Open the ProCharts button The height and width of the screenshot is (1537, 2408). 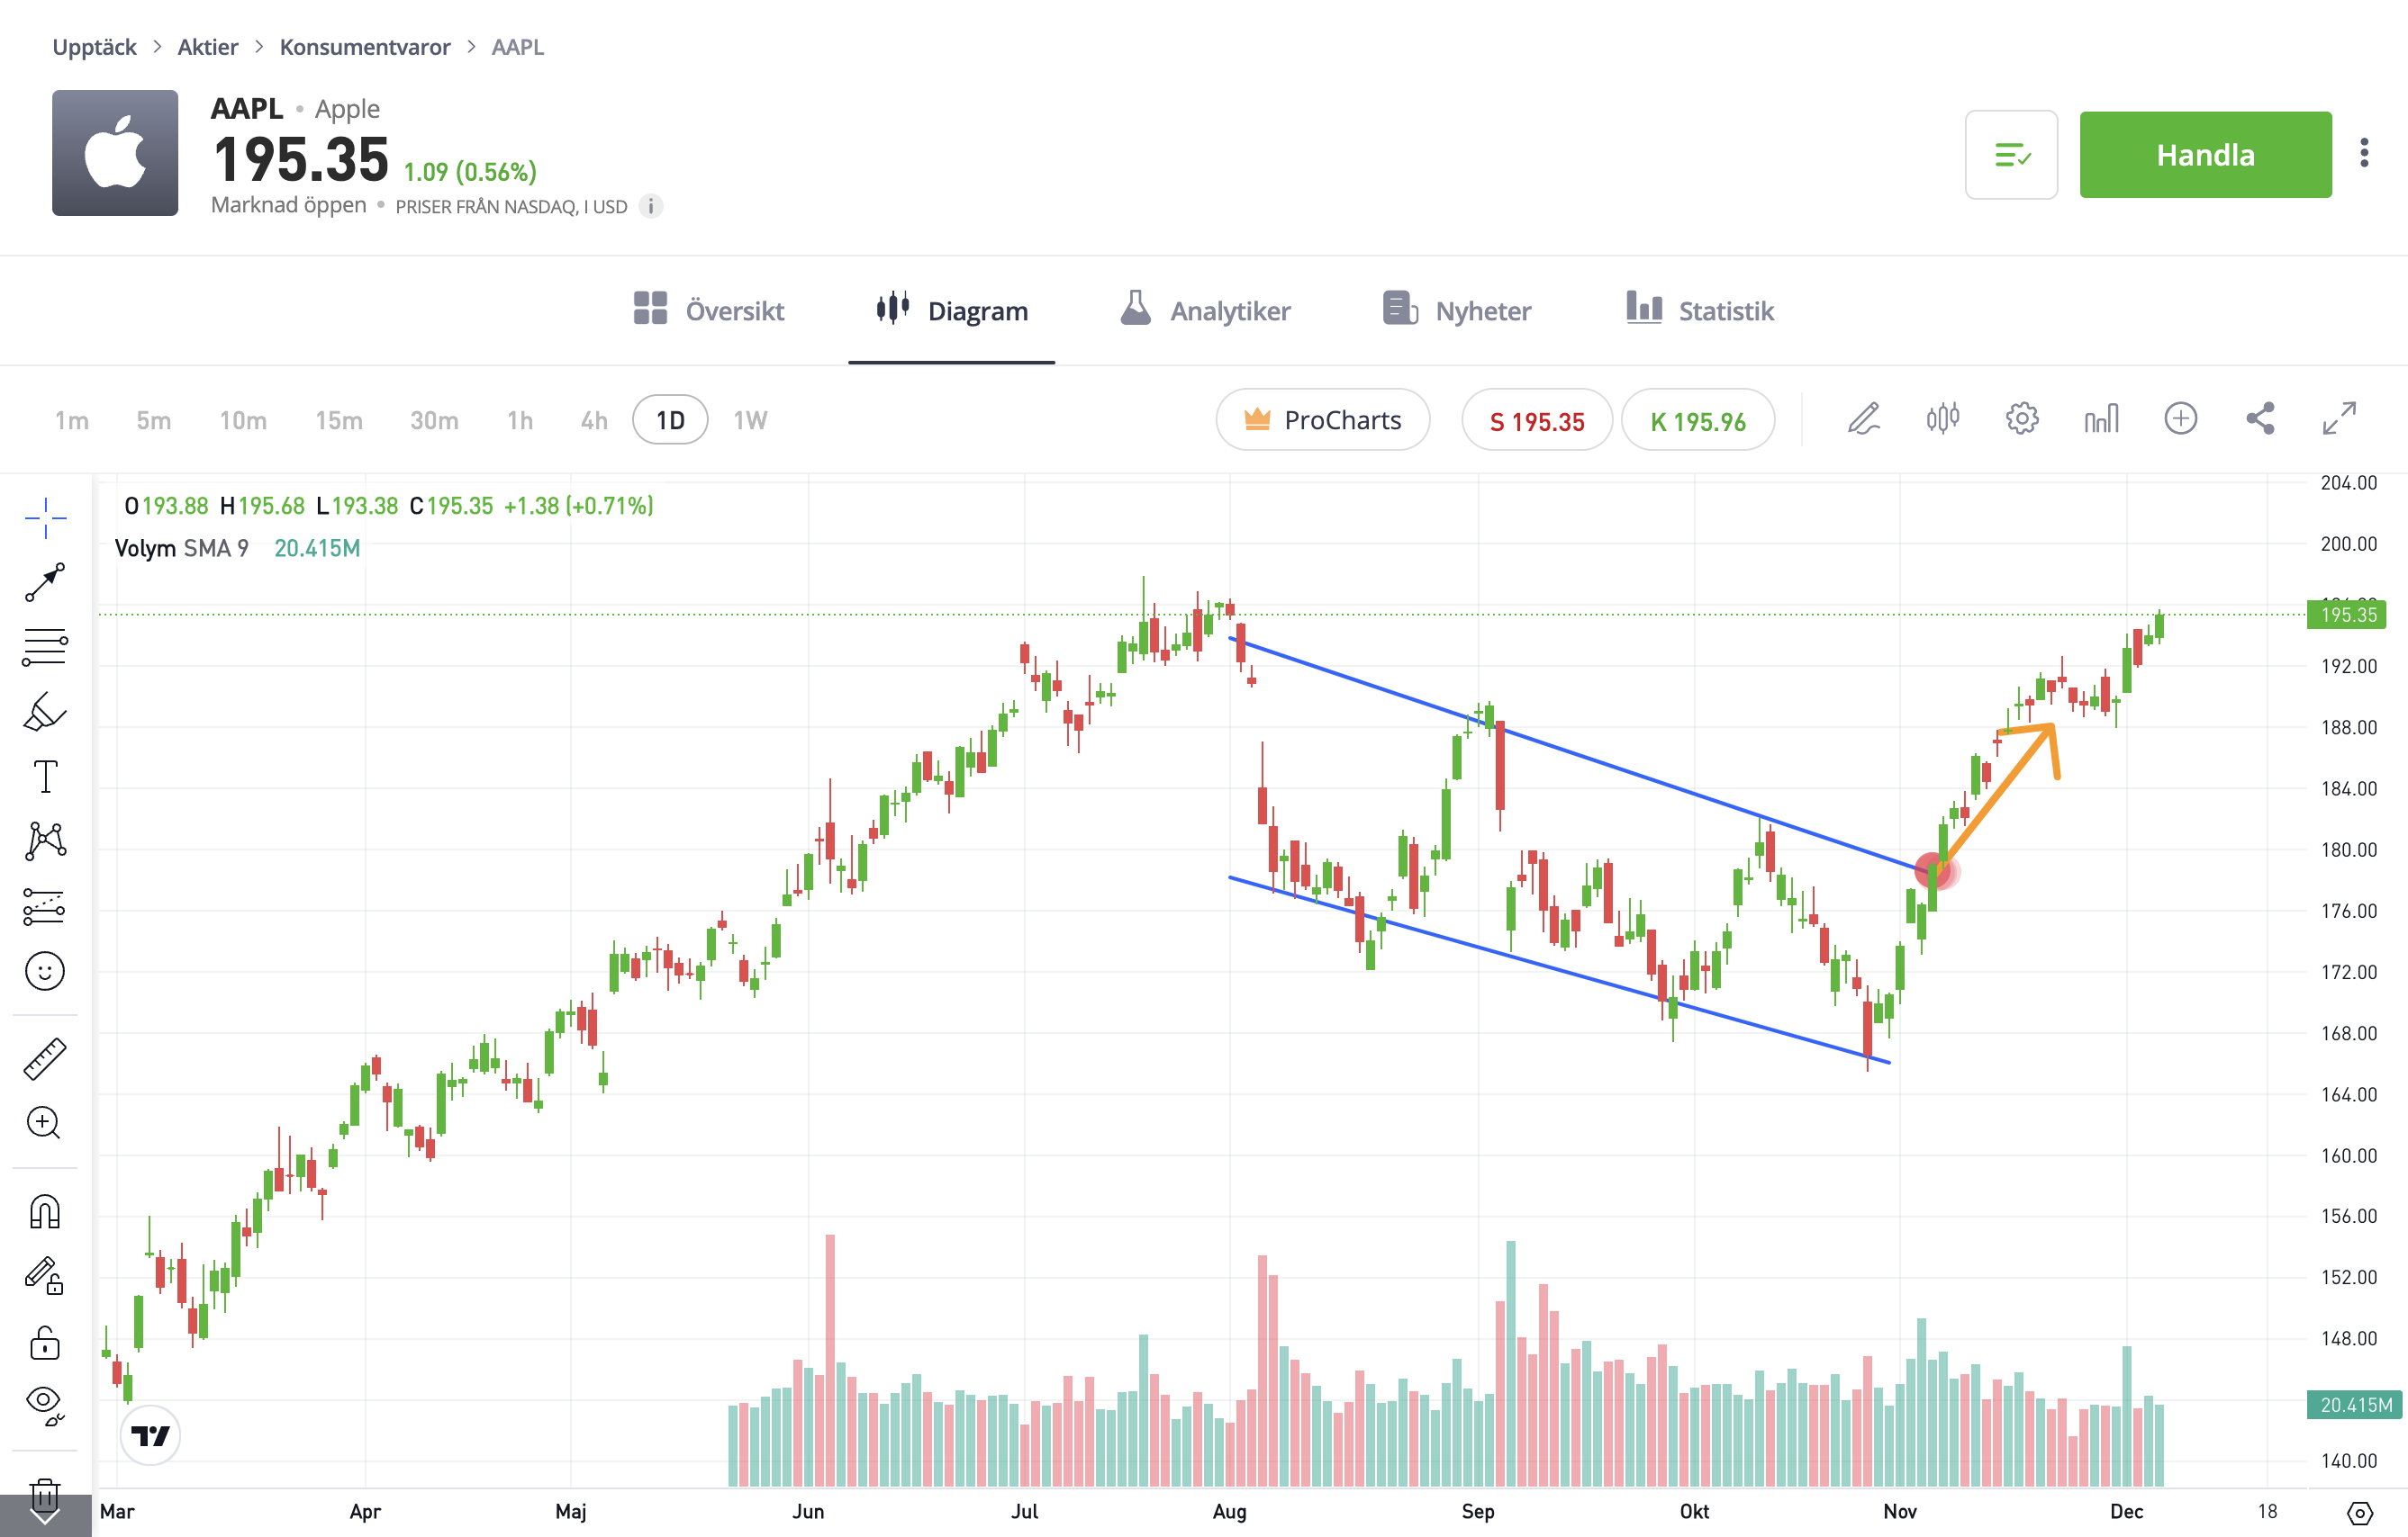[x=1322, y=419]
